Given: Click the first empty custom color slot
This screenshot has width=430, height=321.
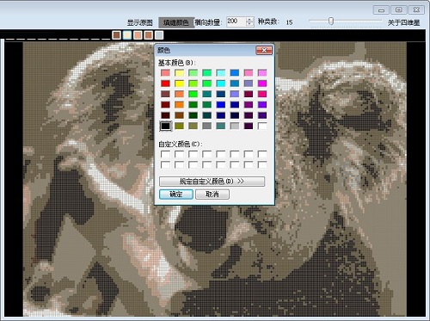Looking at the screenshot, I should coord(165,154).
